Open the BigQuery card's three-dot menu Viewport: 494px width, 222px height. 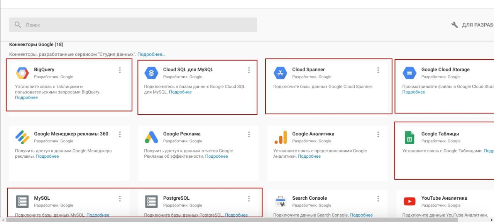[120, 70]
